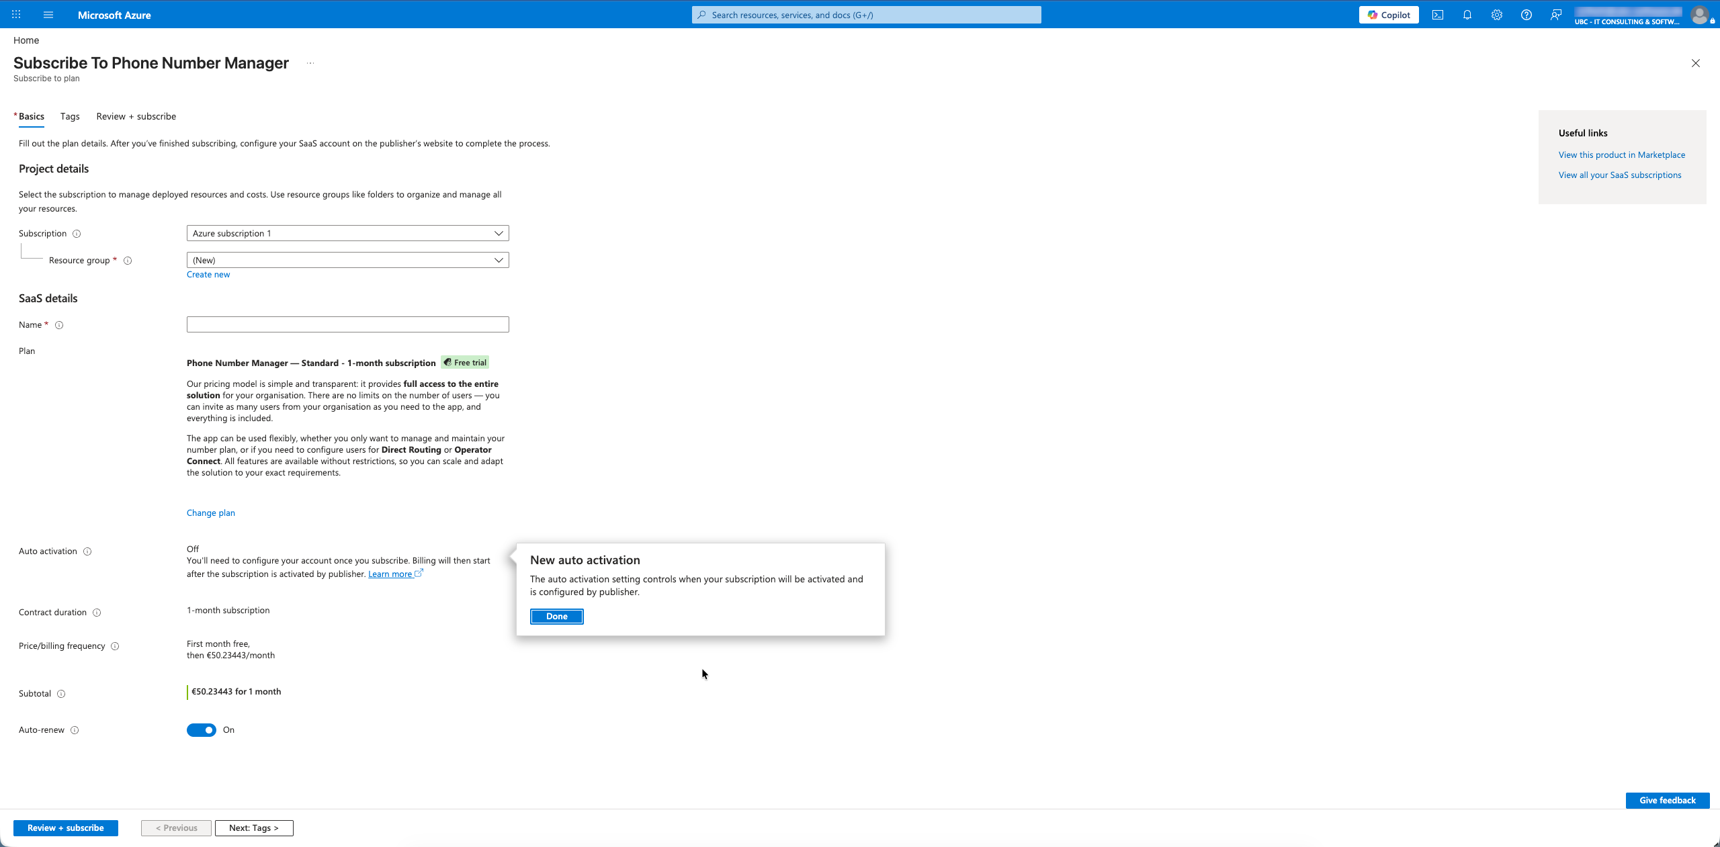Click Create new resource group link
This screenshot has width=1720, height=847.
(x=208, y=275)
